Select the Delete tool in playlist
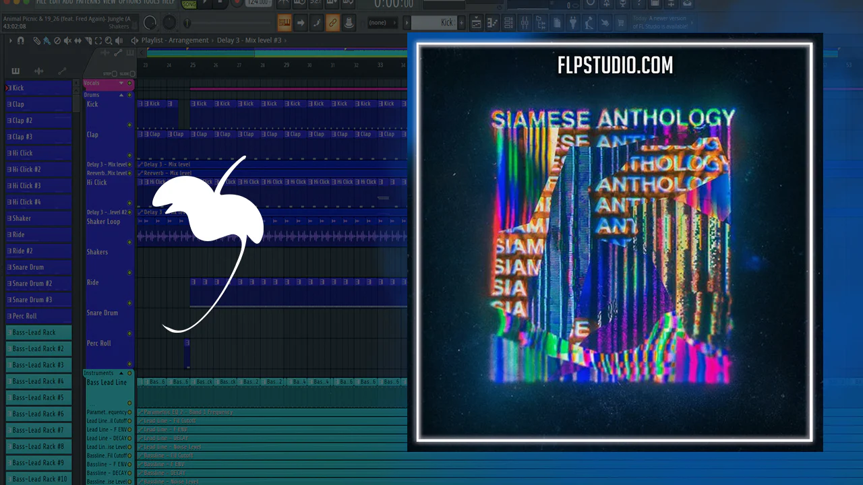The width and height of the screenshot is (863, 485). [x=57, y=40]
